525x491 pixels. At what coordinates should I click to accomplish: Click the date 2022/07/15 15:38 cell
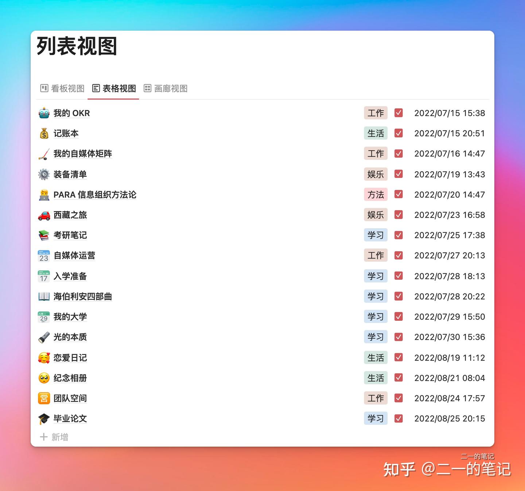(x=450, y=113)
